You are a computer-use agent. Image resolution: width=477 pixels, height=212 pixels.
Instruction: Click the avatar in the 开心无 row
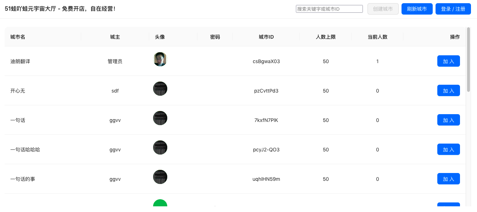point(160,89)
